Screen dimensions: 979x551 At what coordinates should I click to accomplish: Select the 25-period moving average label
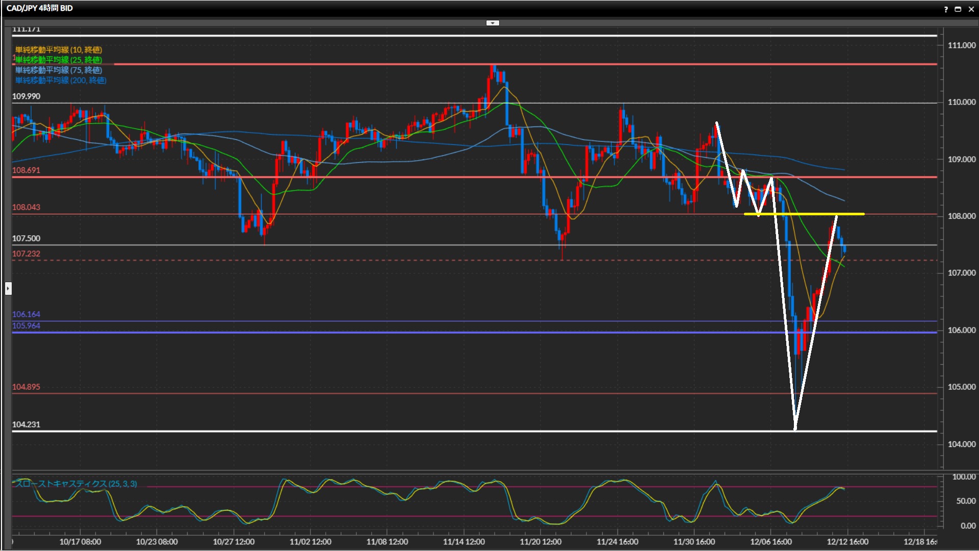(58, 60)
